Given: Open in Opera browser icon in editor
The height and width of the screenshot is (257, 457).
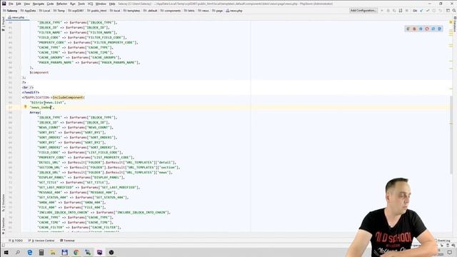Looking at the screenshot, I should click(x=427, y=29).
